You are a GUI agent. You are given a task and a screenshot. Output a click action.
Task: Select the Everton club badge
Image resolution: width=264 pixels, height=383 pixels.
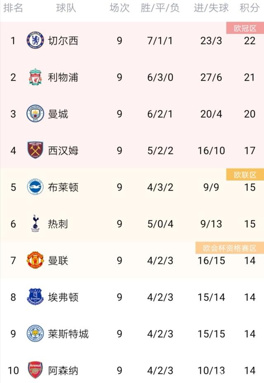click(x=35, y=297)
